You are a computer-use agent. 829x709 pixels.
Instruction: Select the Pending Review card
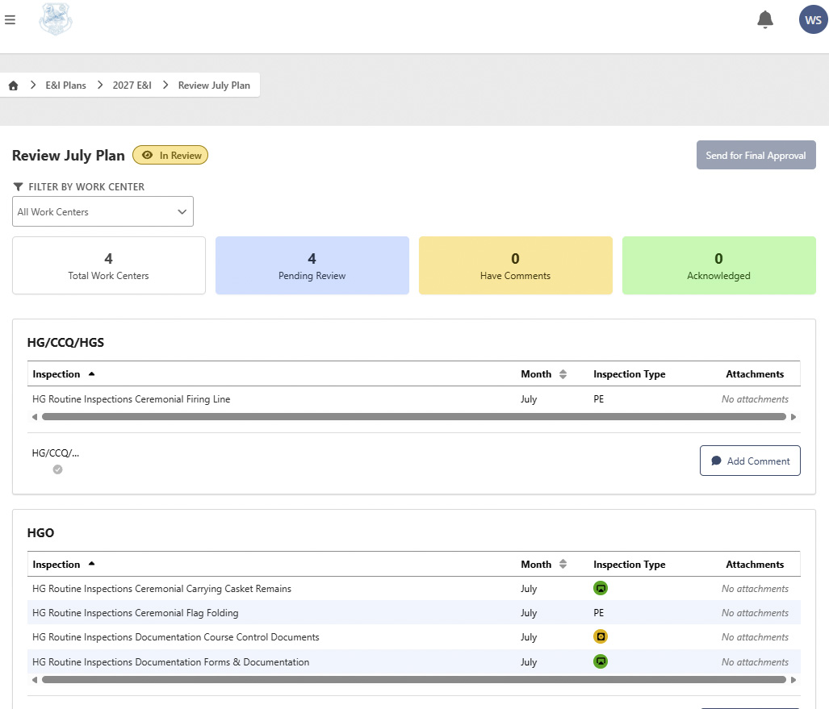click(312, 265)
